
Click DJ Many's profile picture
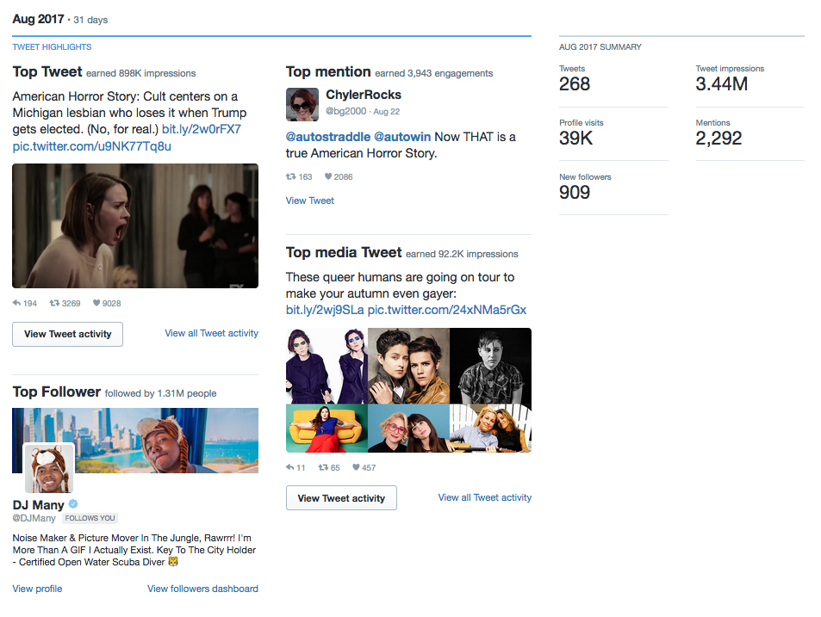[49, 468]
